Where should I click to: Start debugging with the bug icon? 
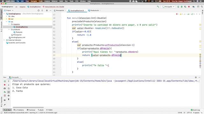coord(182,7)
